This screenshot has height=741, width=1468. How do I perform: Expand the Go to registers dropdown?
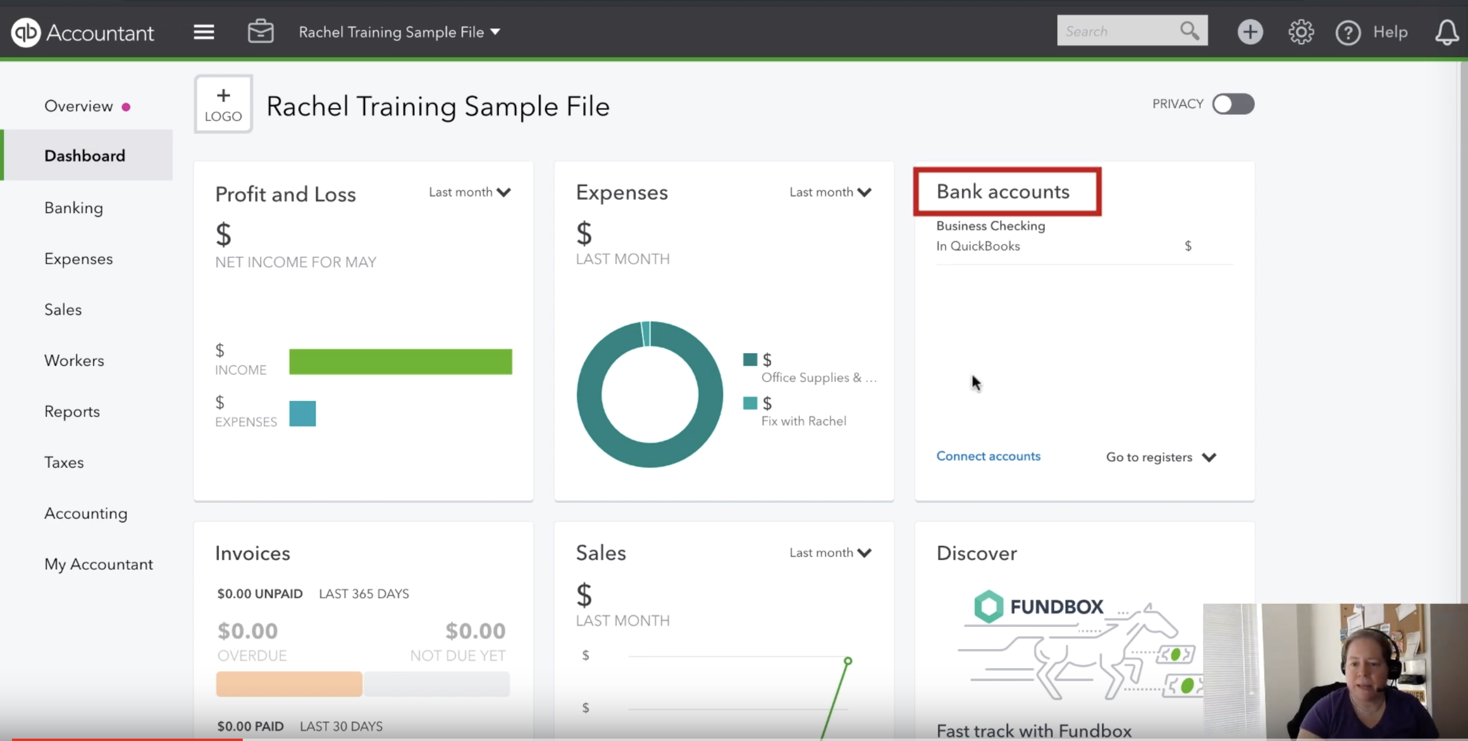[1161, 457]
